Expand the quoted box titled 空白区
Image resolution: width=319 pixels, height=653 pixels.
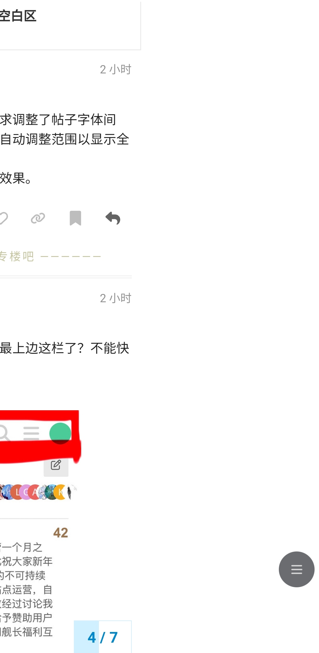pos(70,25)
